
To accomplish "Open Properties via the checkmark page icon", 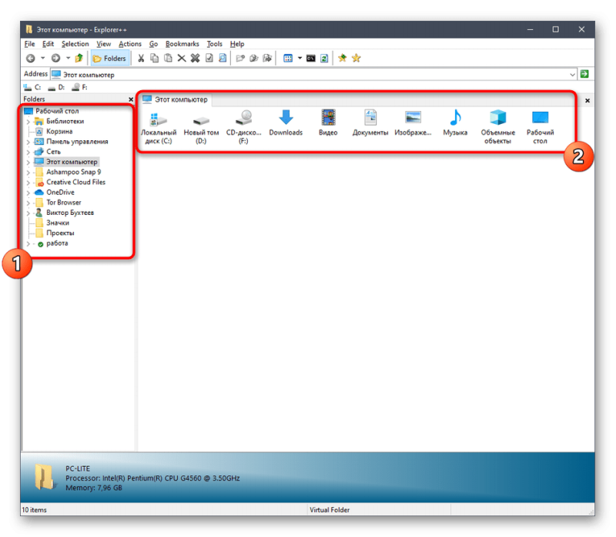I will pos(209,59).
